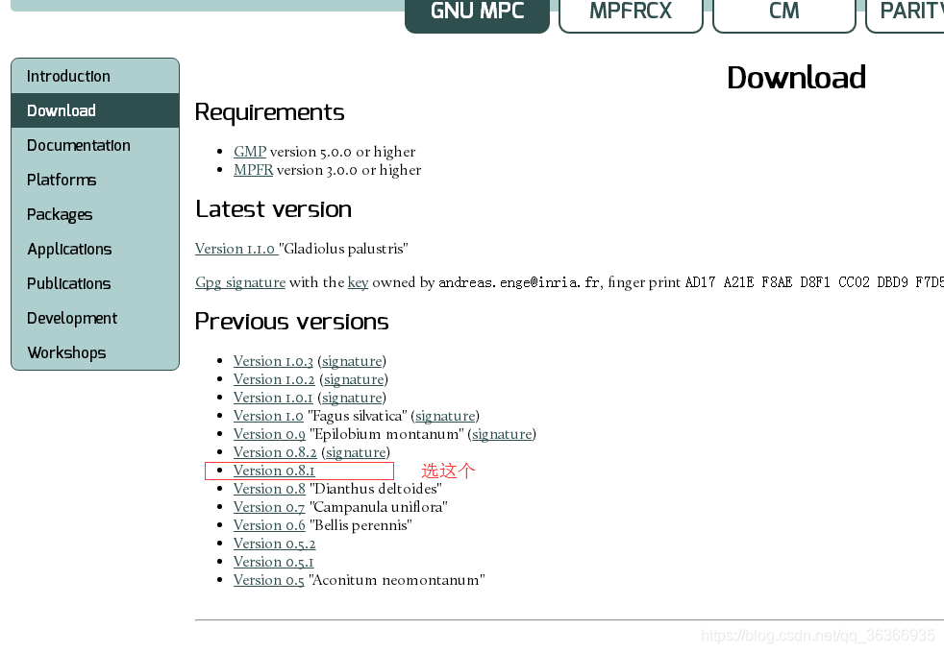The height and width of the screenshot is (653, 944).
Task: Switch to the CM tab
Action: [783, 15]
